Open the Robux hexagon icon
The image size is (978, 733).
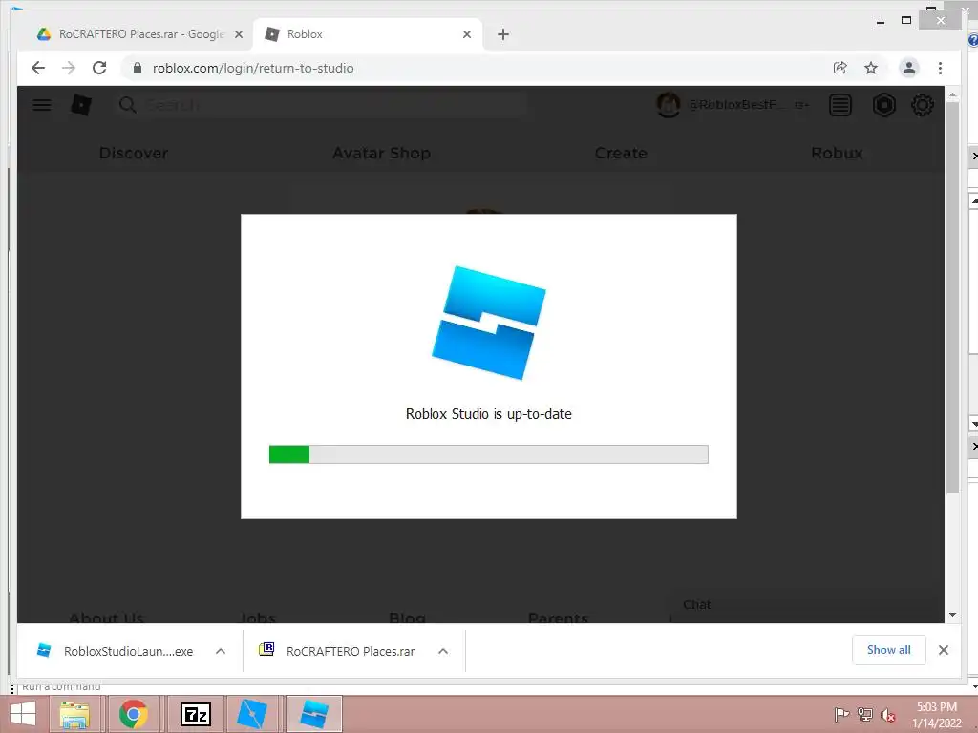[x=883, y=105]
